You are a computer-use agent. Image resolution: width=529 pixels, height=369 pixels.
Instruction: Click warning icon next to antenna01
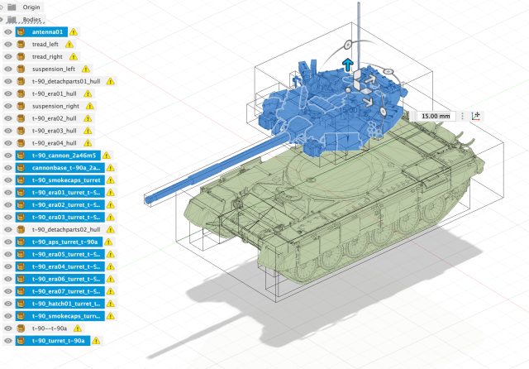pyautogui.click(x=73, y=32)
